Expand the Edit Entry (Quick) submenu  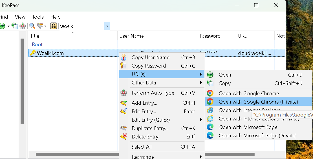click(162, 120)
